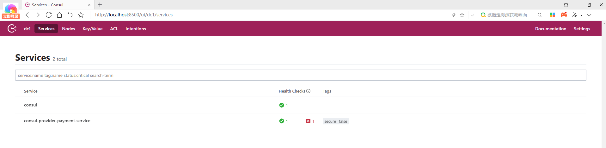
Task: Click the undo/restore page icon
Action: 70,15
